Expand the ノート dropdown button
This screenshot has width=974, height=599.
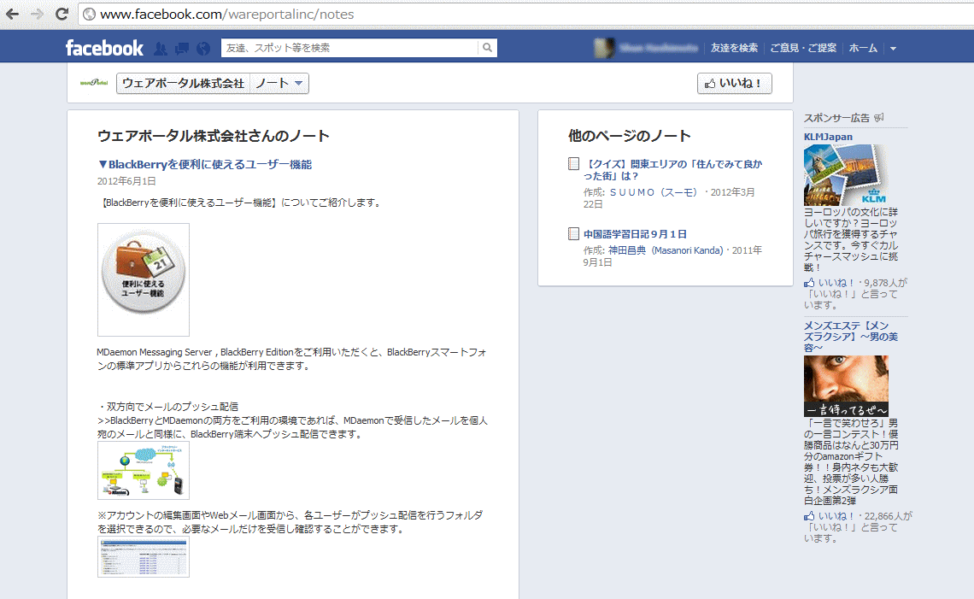point(279,83)
